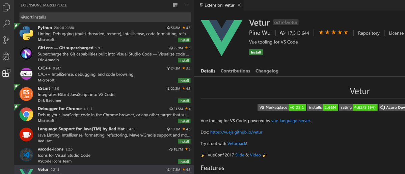The height and width of the screenshot is (174, 405).
Task: Switch to the Contributions tab
Action: 235,71
